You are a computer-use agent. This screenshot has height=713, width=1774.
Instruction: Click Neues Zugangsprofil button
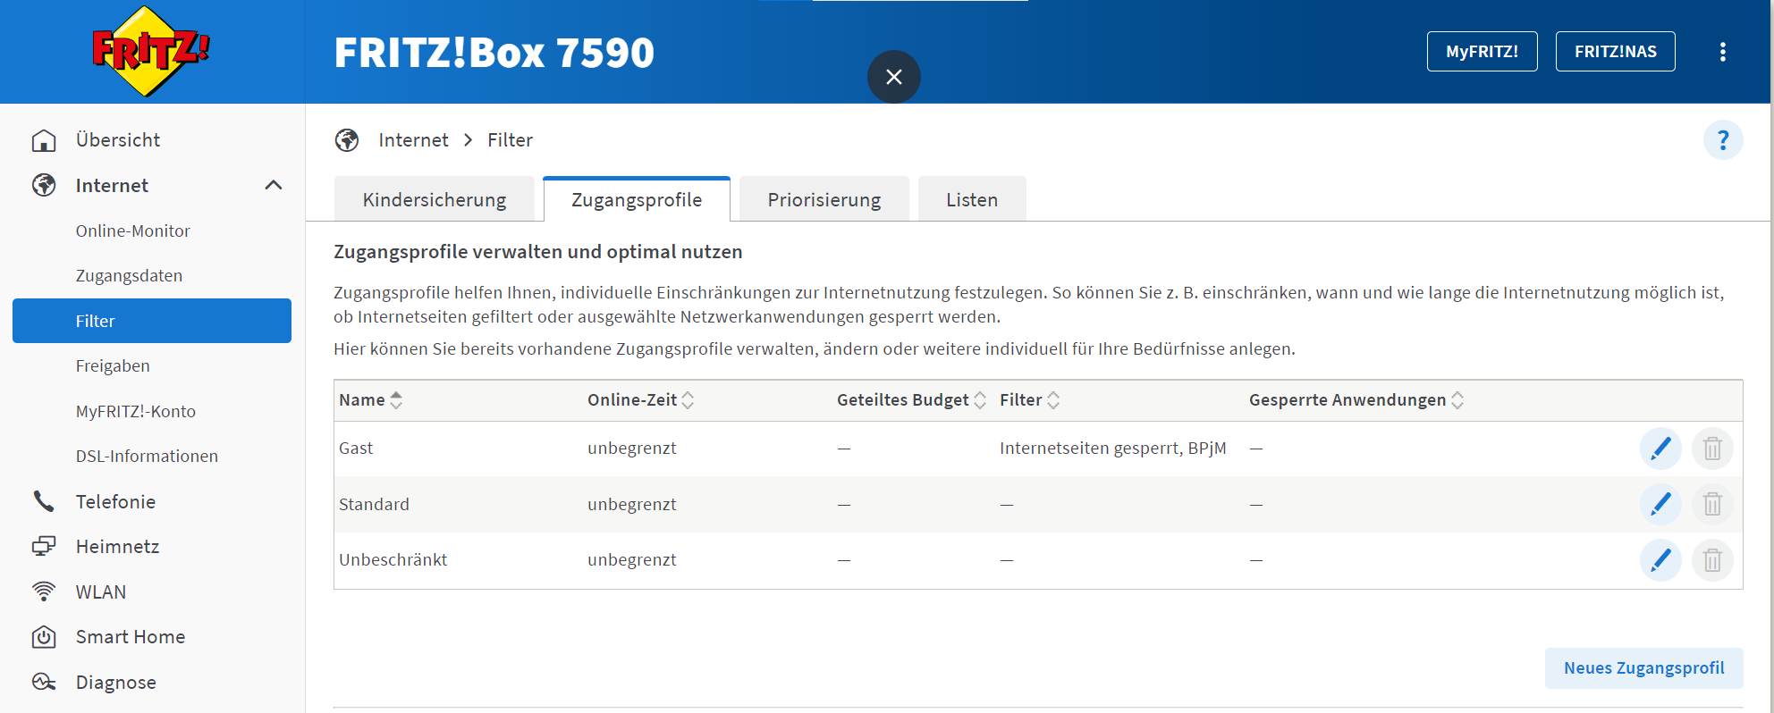1643,668
